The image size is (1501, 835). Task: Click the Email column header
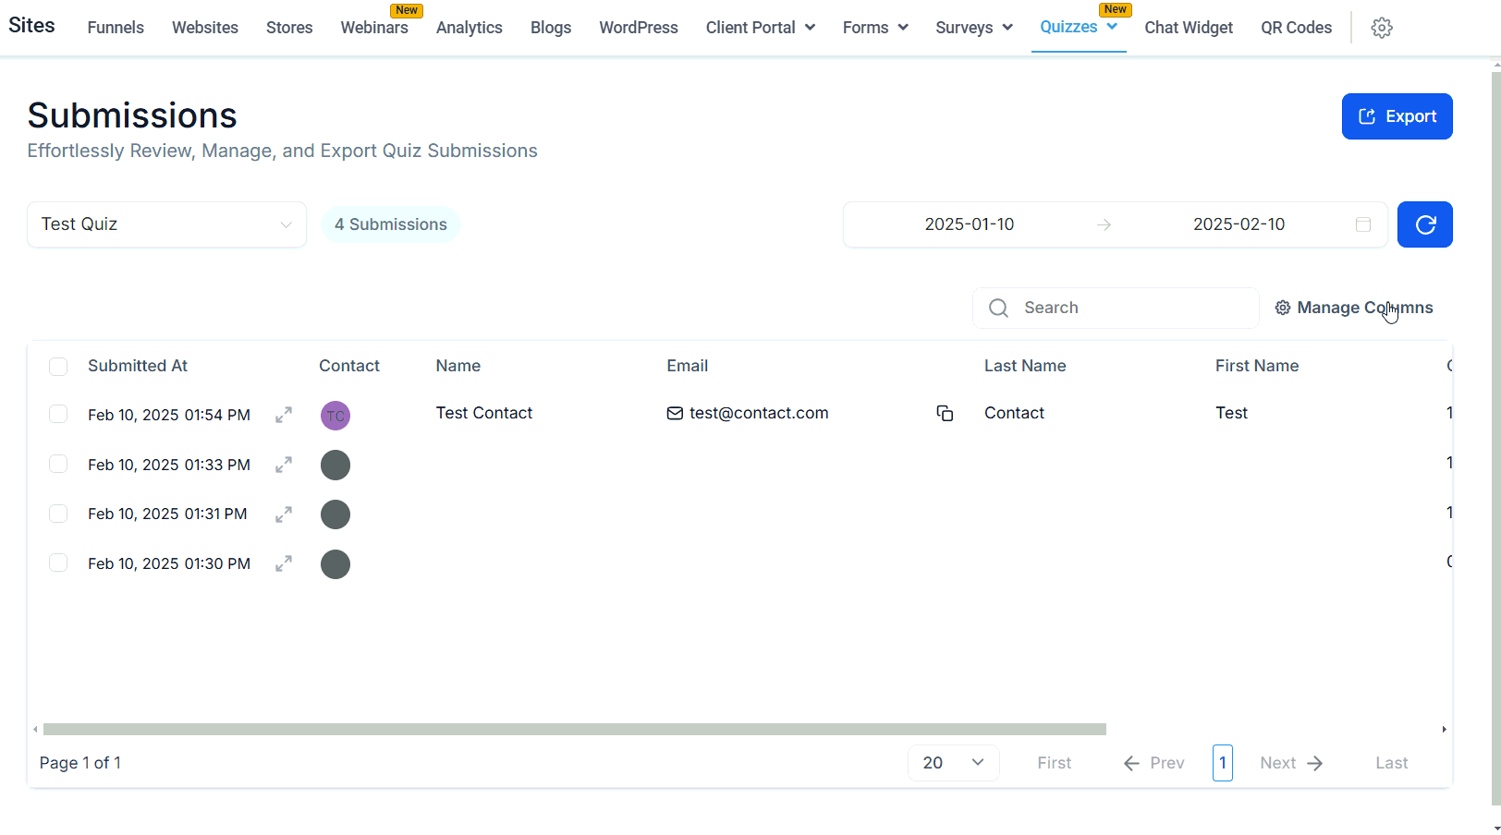pyautogui.click(x=688, y=366)
